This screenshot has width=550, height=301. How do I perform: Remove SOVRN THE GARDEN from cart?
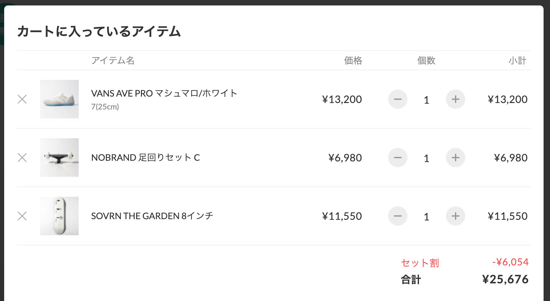(22, 216)
